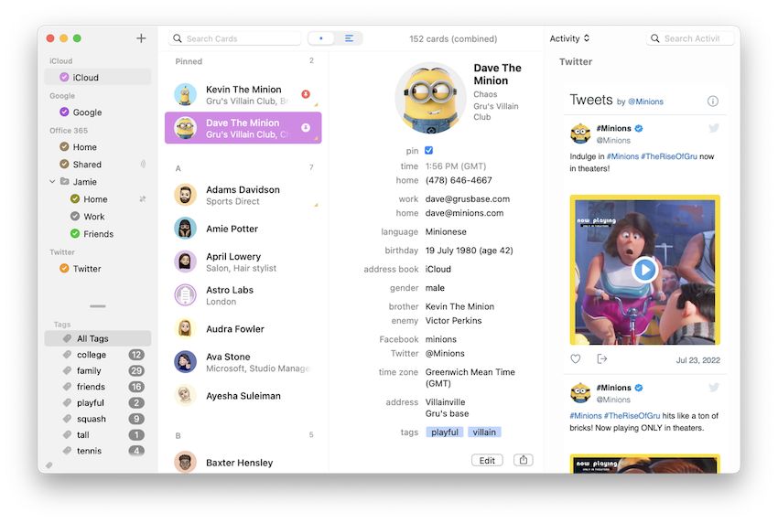
Task: Click the Edit button
Action: [487, 460]
